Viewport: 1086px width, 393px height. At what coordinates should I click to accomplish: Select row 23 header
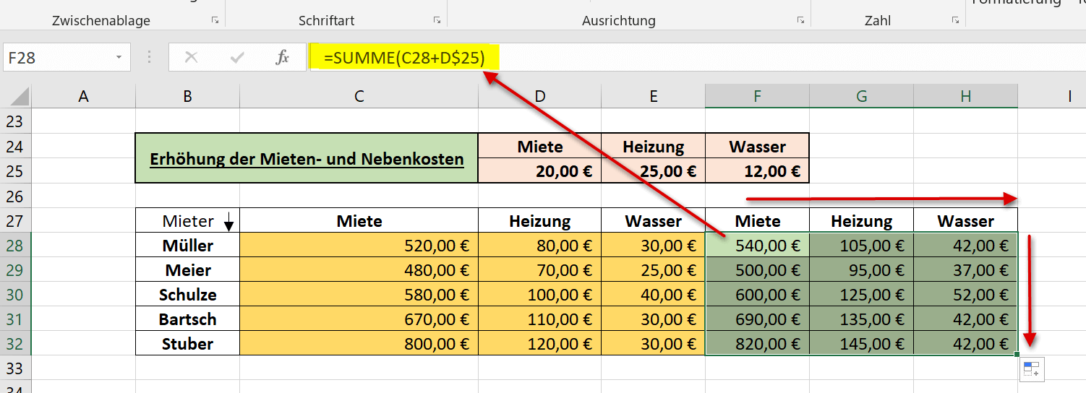[x=15, y=121]
